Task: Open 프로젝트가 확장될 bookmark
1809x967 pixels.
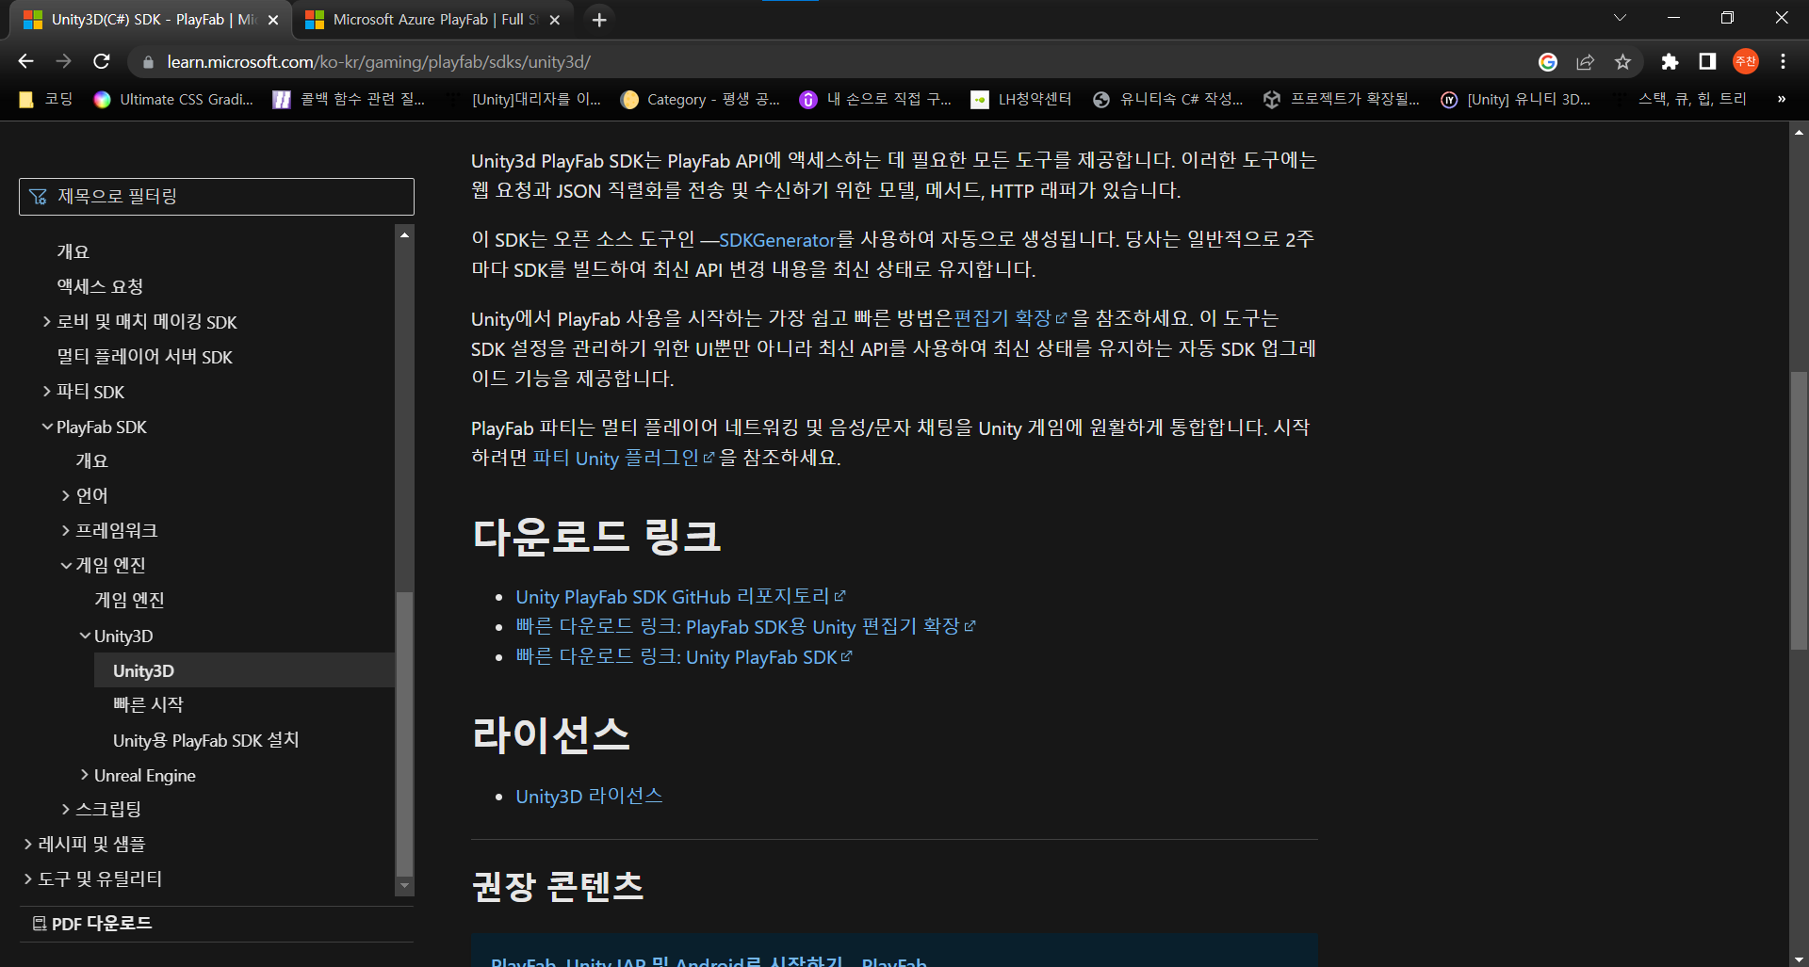Action: pos(1341,99)
